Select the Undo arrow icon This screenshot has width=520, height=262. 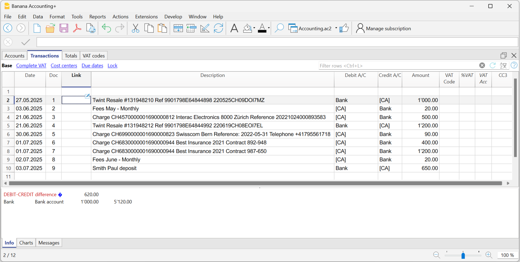pos(106,28)
